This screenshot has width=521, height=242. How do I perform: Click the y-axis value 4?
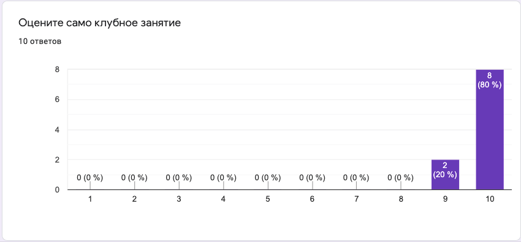click(57, 130)
